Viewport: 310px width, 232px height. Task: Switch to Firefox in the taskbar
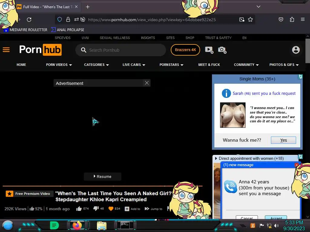click(77, 225)
